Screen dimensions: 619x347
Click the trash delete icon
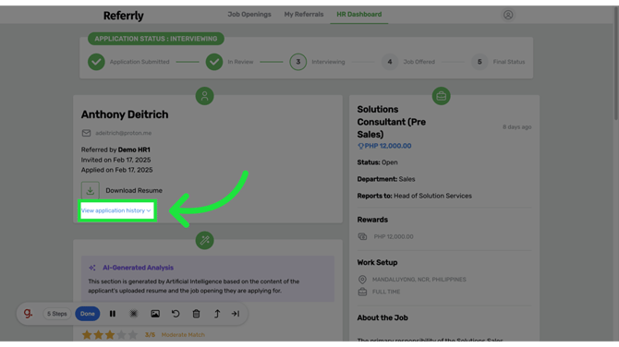point(196,314)
